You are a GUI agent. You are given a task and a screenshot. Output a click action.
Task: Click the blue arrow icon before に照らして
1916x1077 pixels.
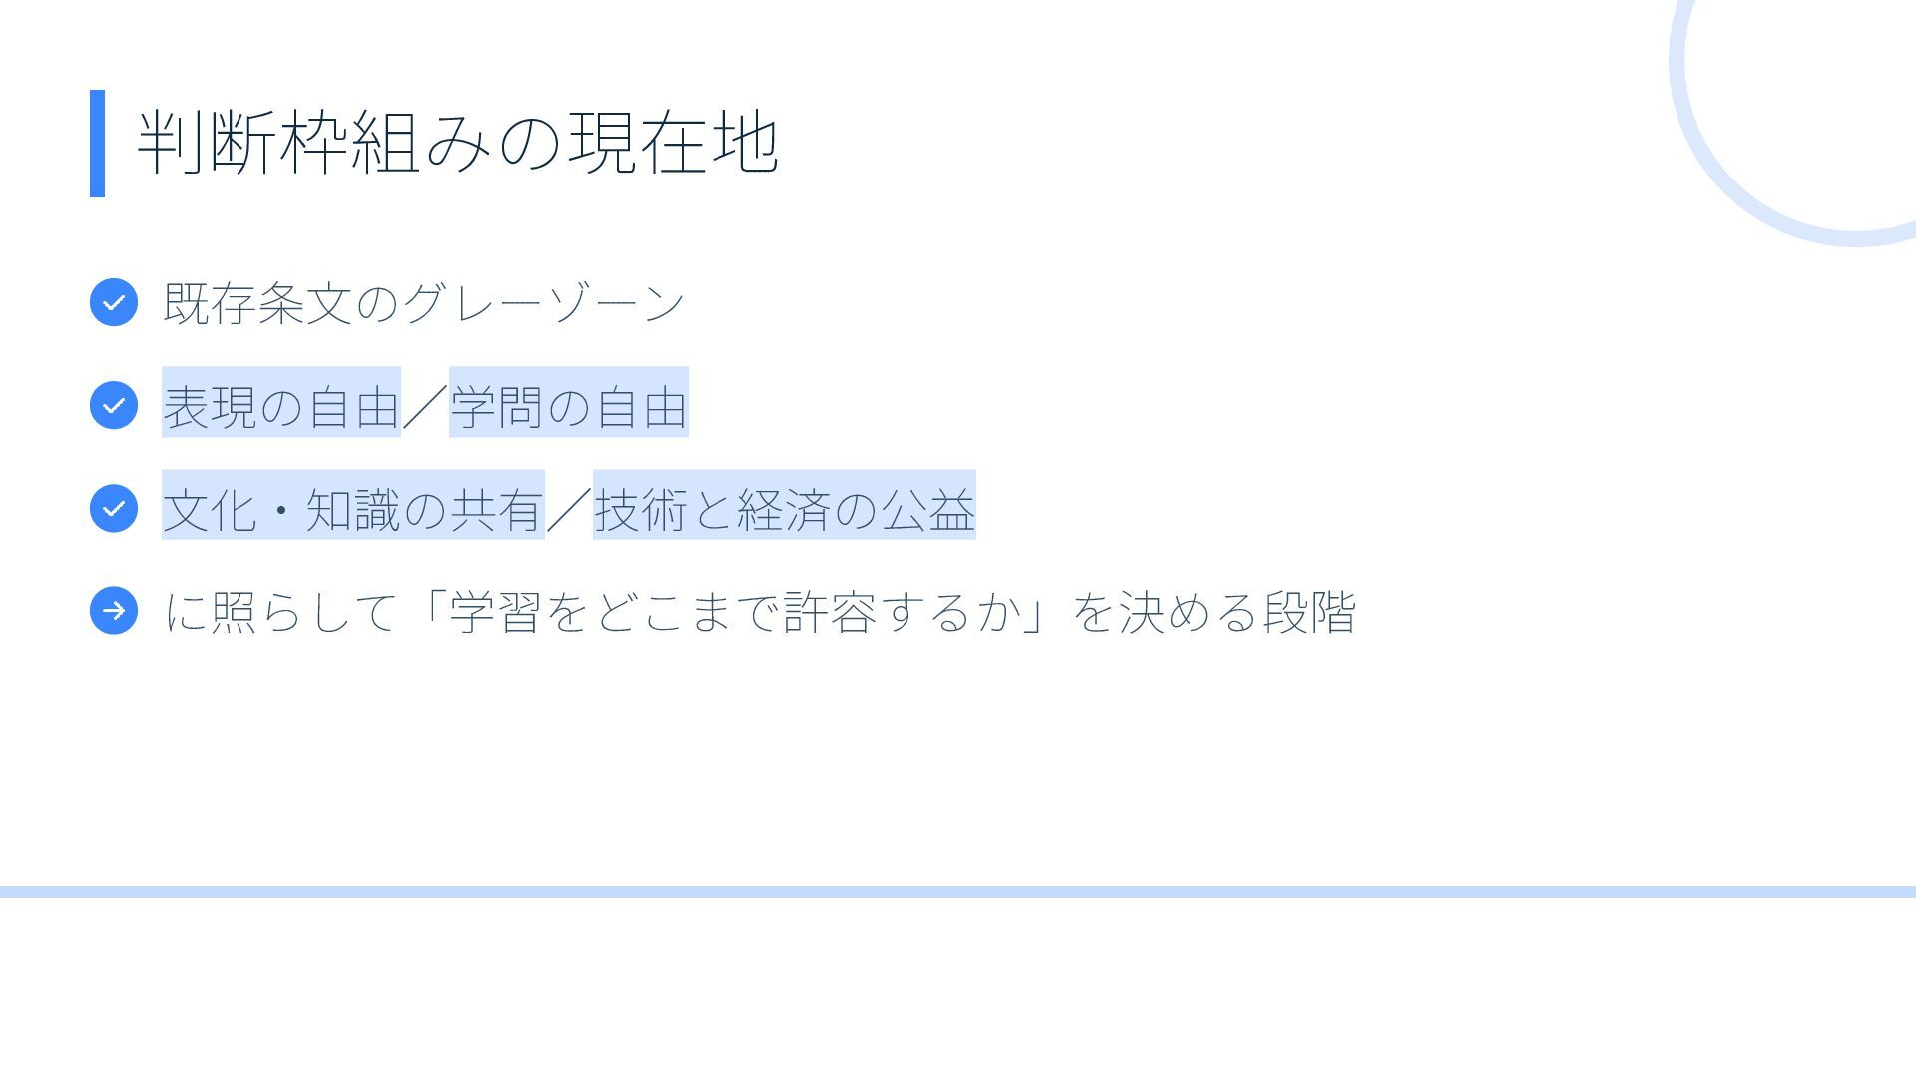point(114,610)
